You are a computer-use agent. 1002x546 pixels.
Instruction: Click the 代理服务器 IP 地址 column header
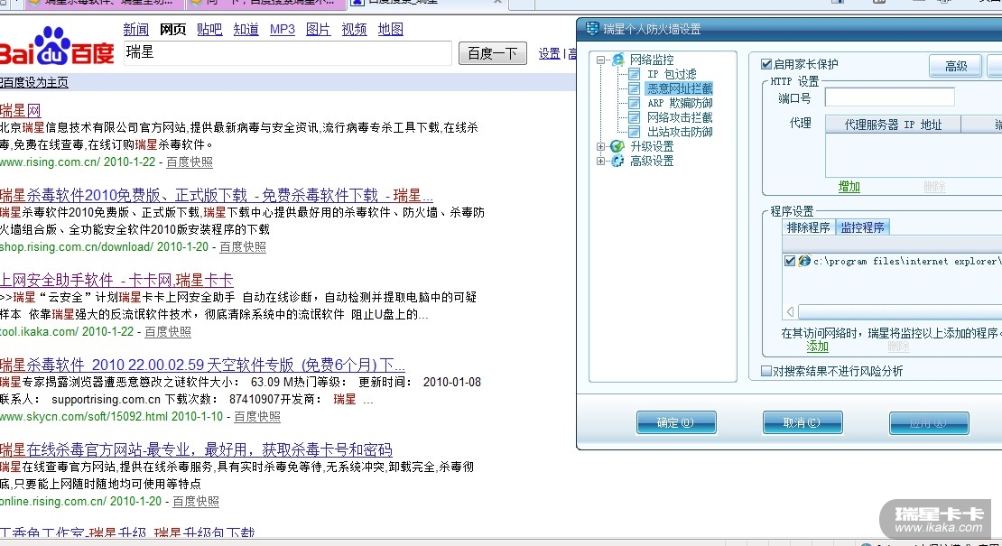893,125
